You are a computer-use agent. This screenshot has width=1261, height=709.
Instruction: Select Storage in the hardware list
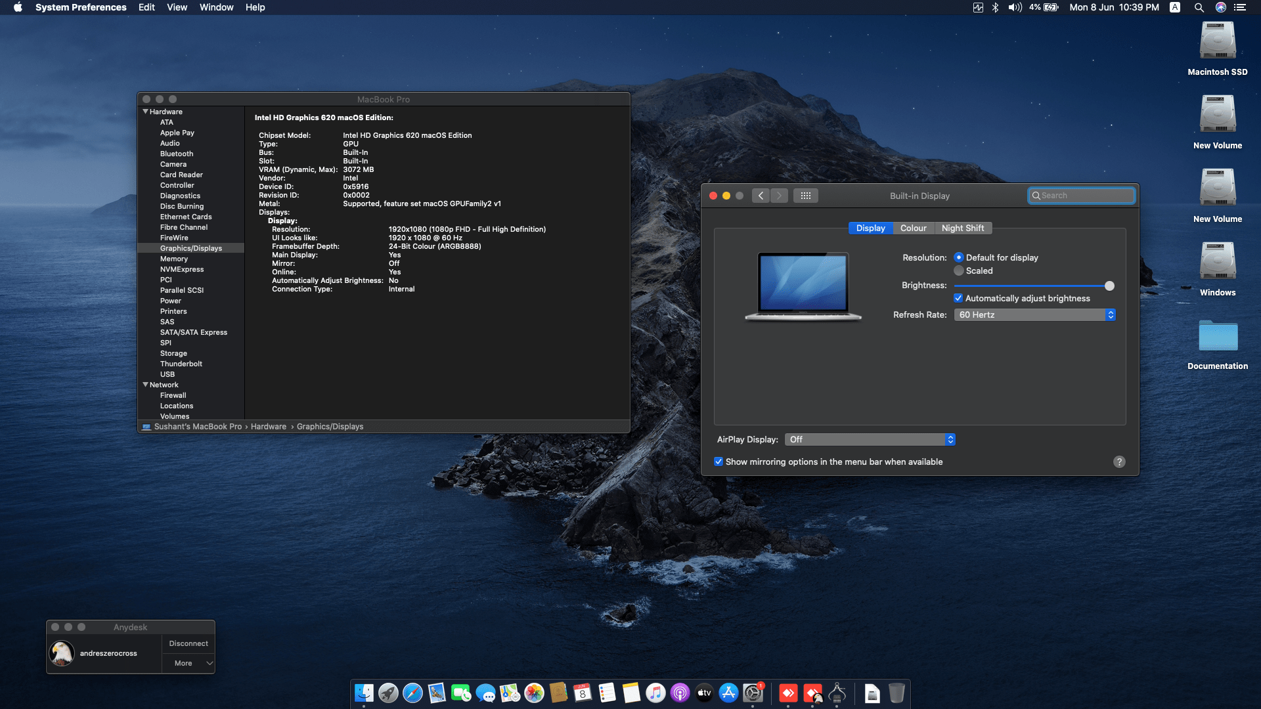173,353
